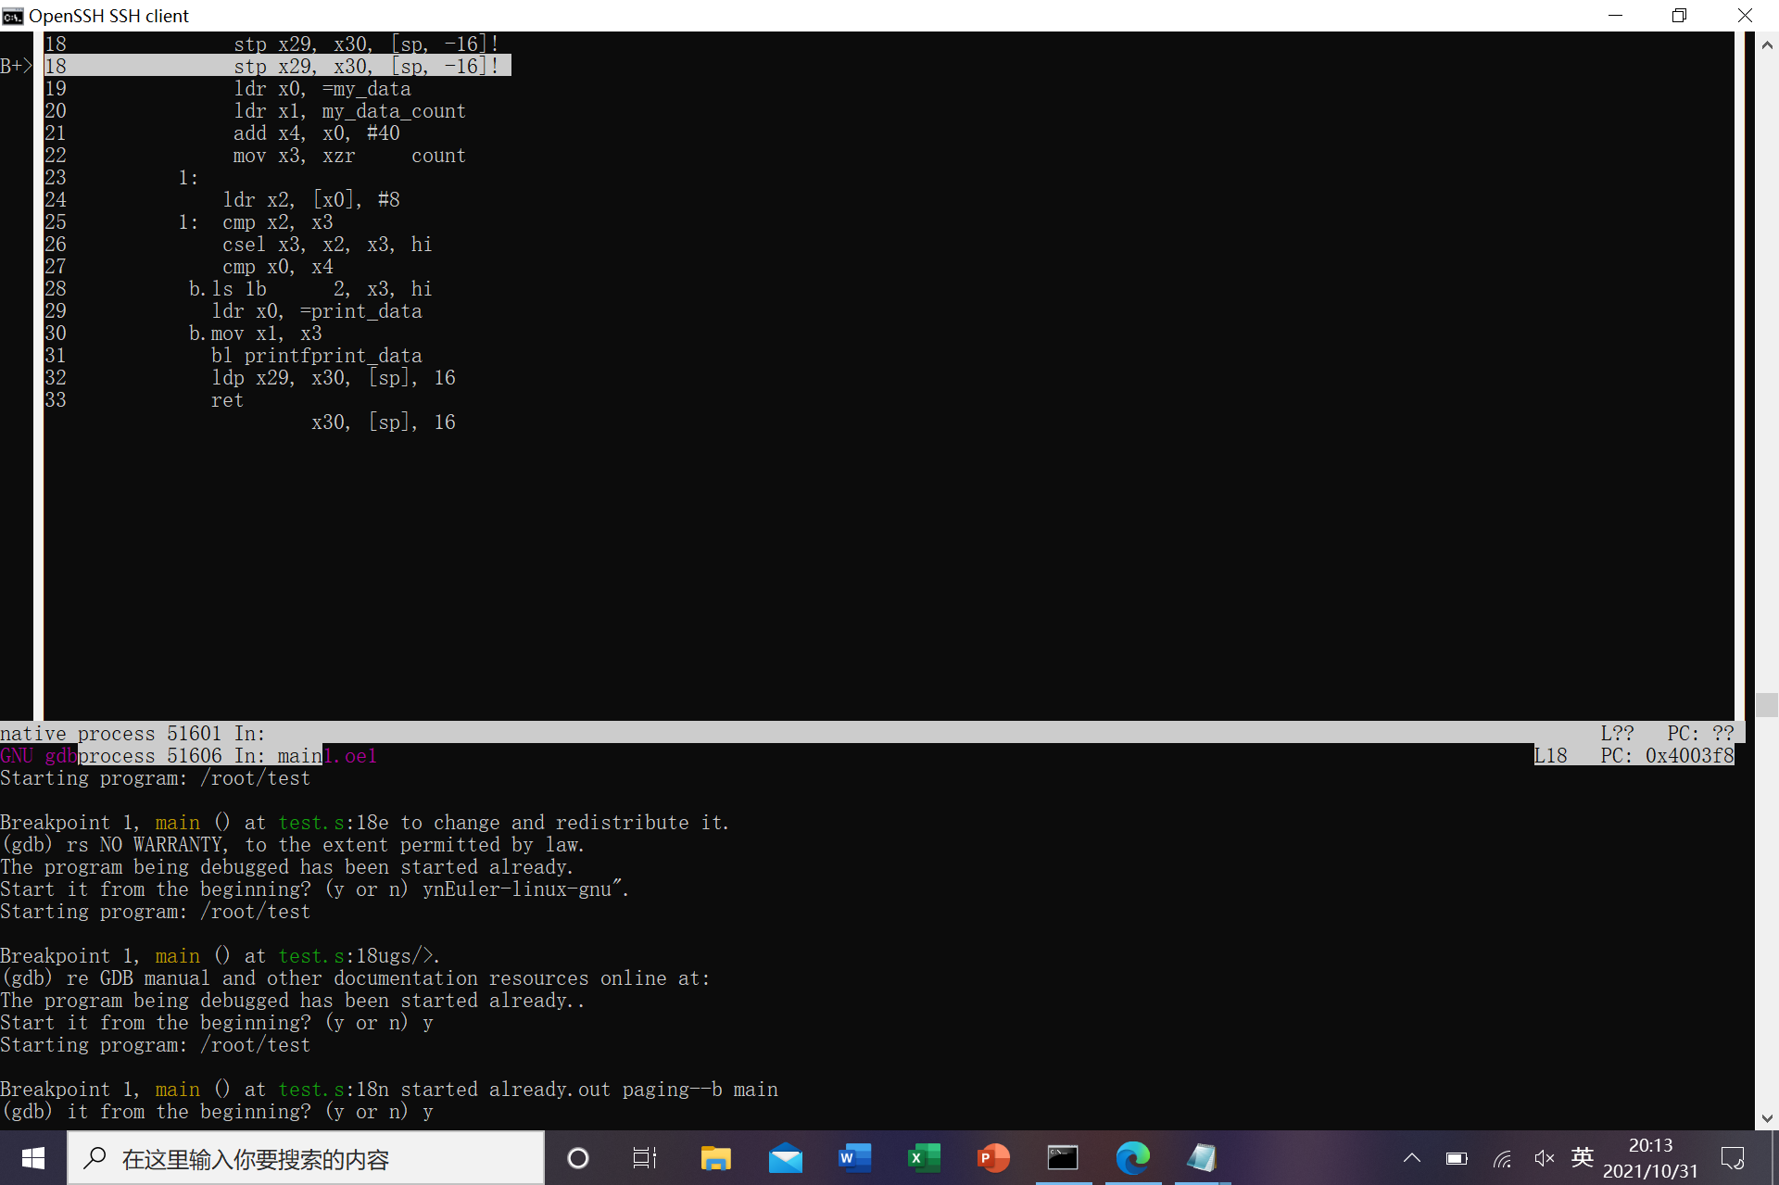The height and width of the screenshot is (1185, 1779).
Task: Show hidden system tray icons
Action: click(x=1412, y=1158)
